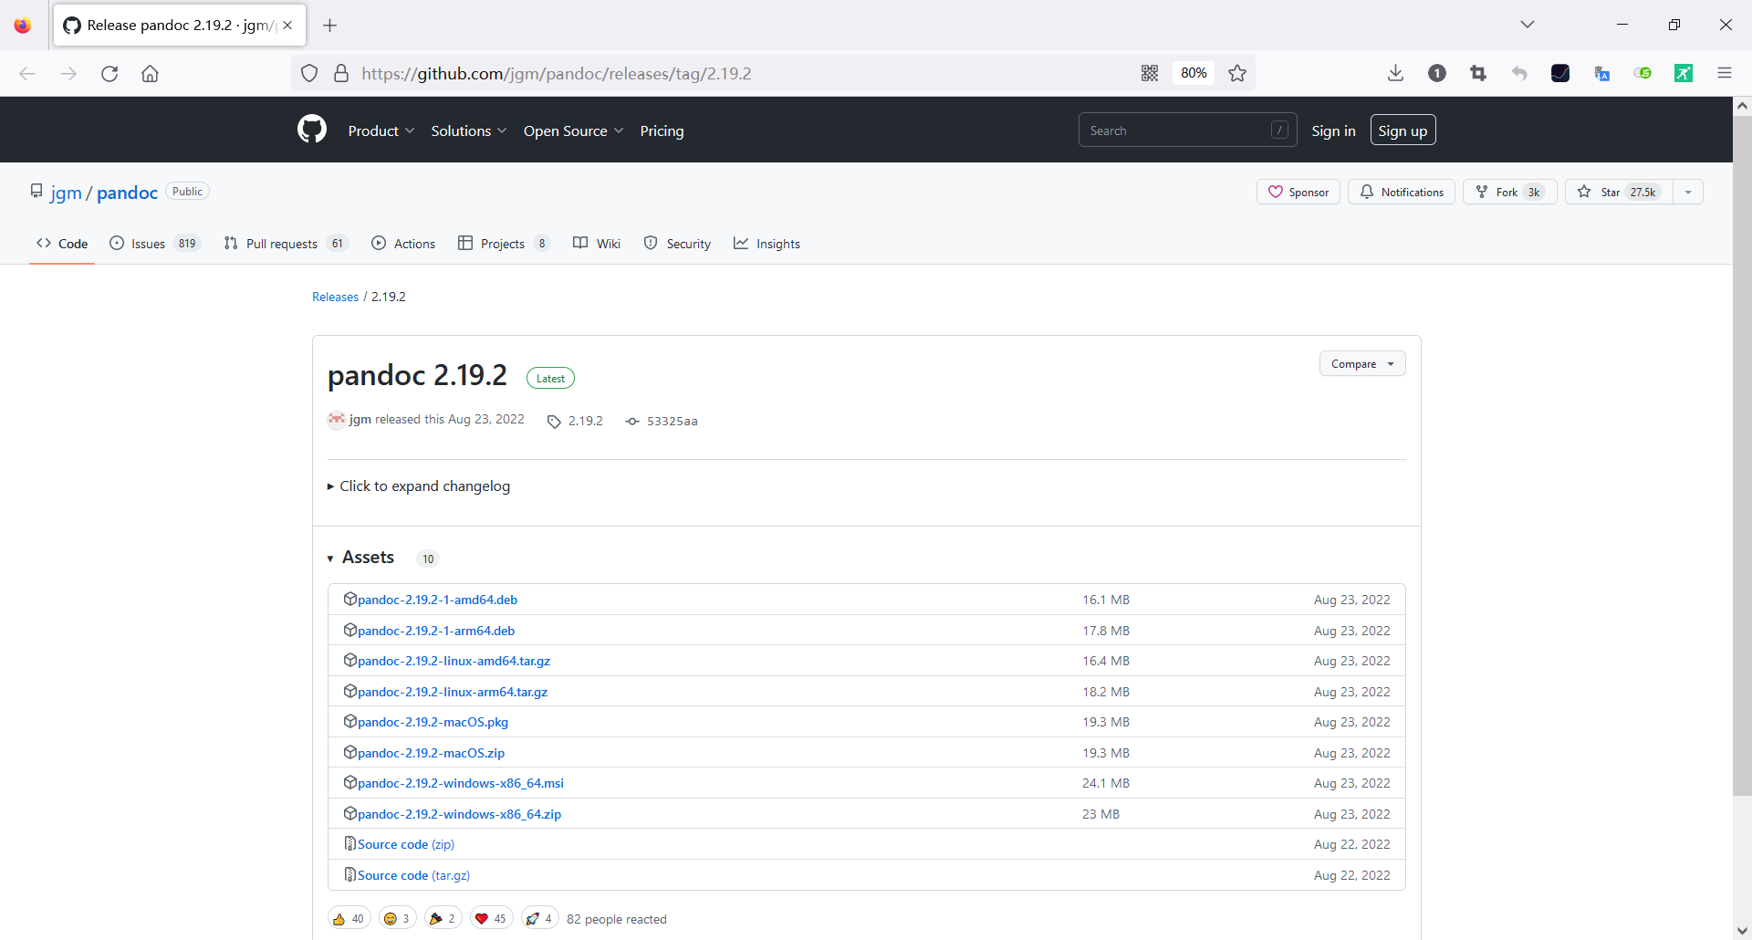
Task: Open the Issues tab
Action: 155,244
